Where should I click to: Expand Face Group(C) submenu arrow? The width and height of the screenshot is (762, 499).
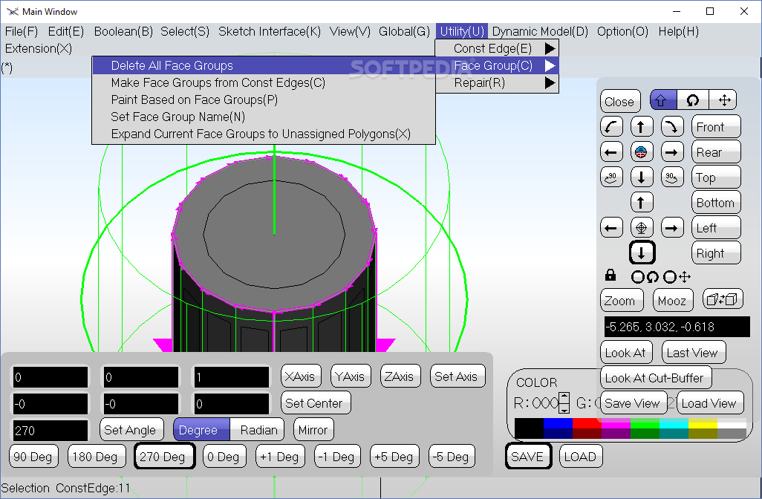[550, 65]
